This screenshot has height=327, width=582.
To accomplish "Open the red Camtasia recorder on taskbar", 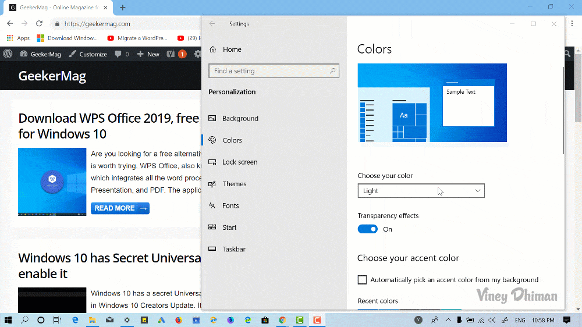I will 317,320.
